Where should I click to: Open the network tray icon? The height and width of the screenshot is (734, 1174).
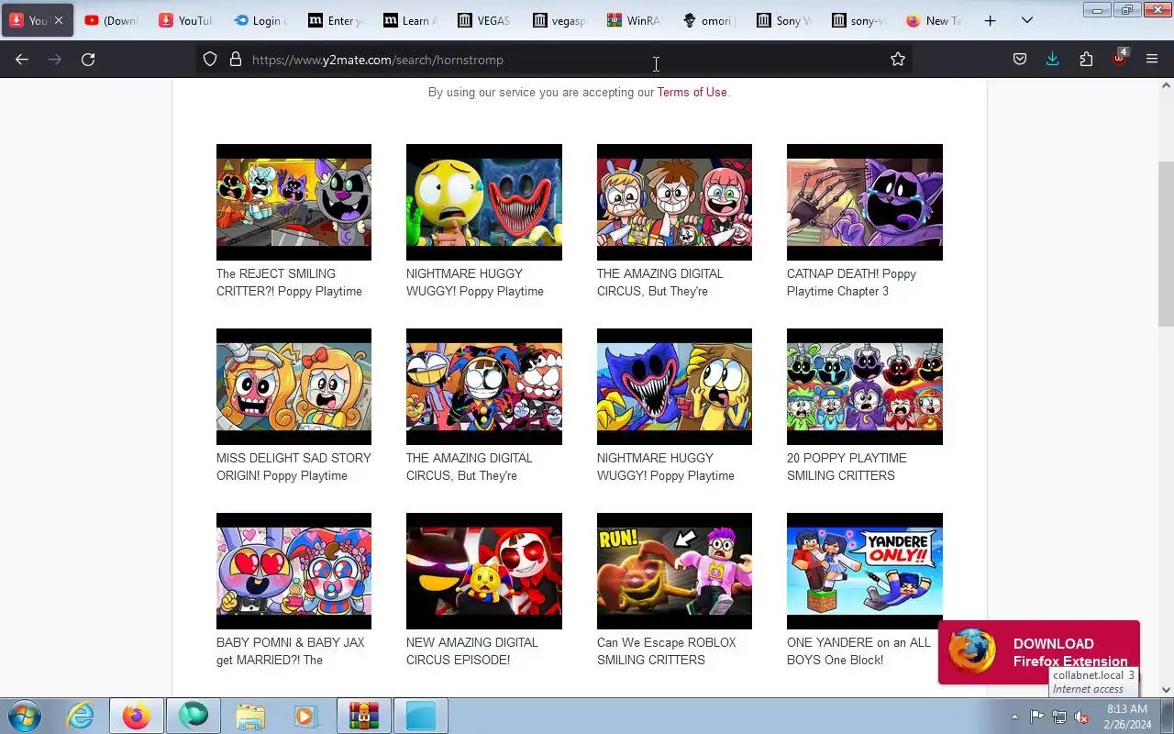1059,717
